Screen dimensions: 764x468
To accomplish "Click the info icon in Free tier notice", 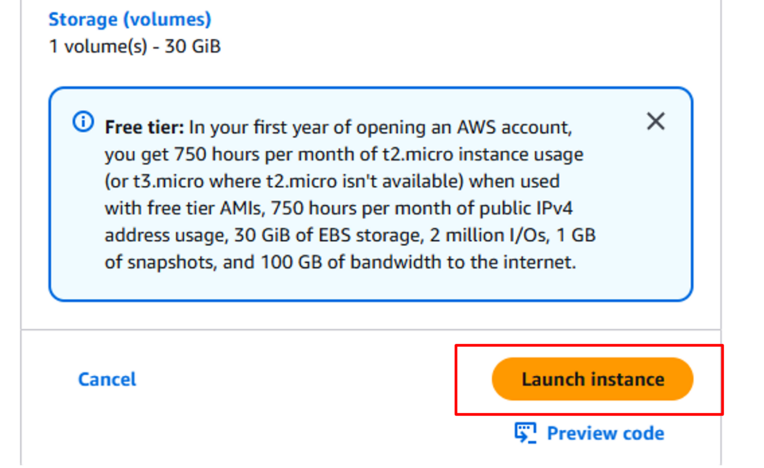I will tap(84, 122).
